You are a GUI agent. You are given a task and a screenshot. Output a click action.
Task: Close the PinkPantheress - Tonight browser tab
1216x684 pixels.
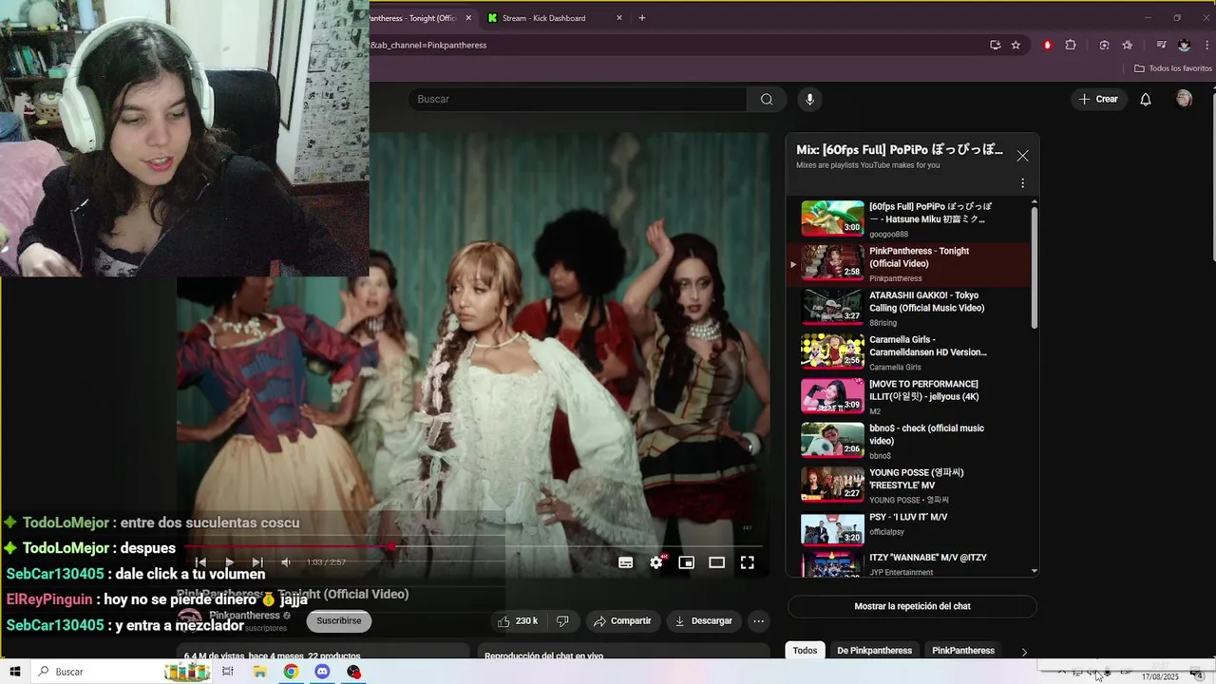pos(468,18)
